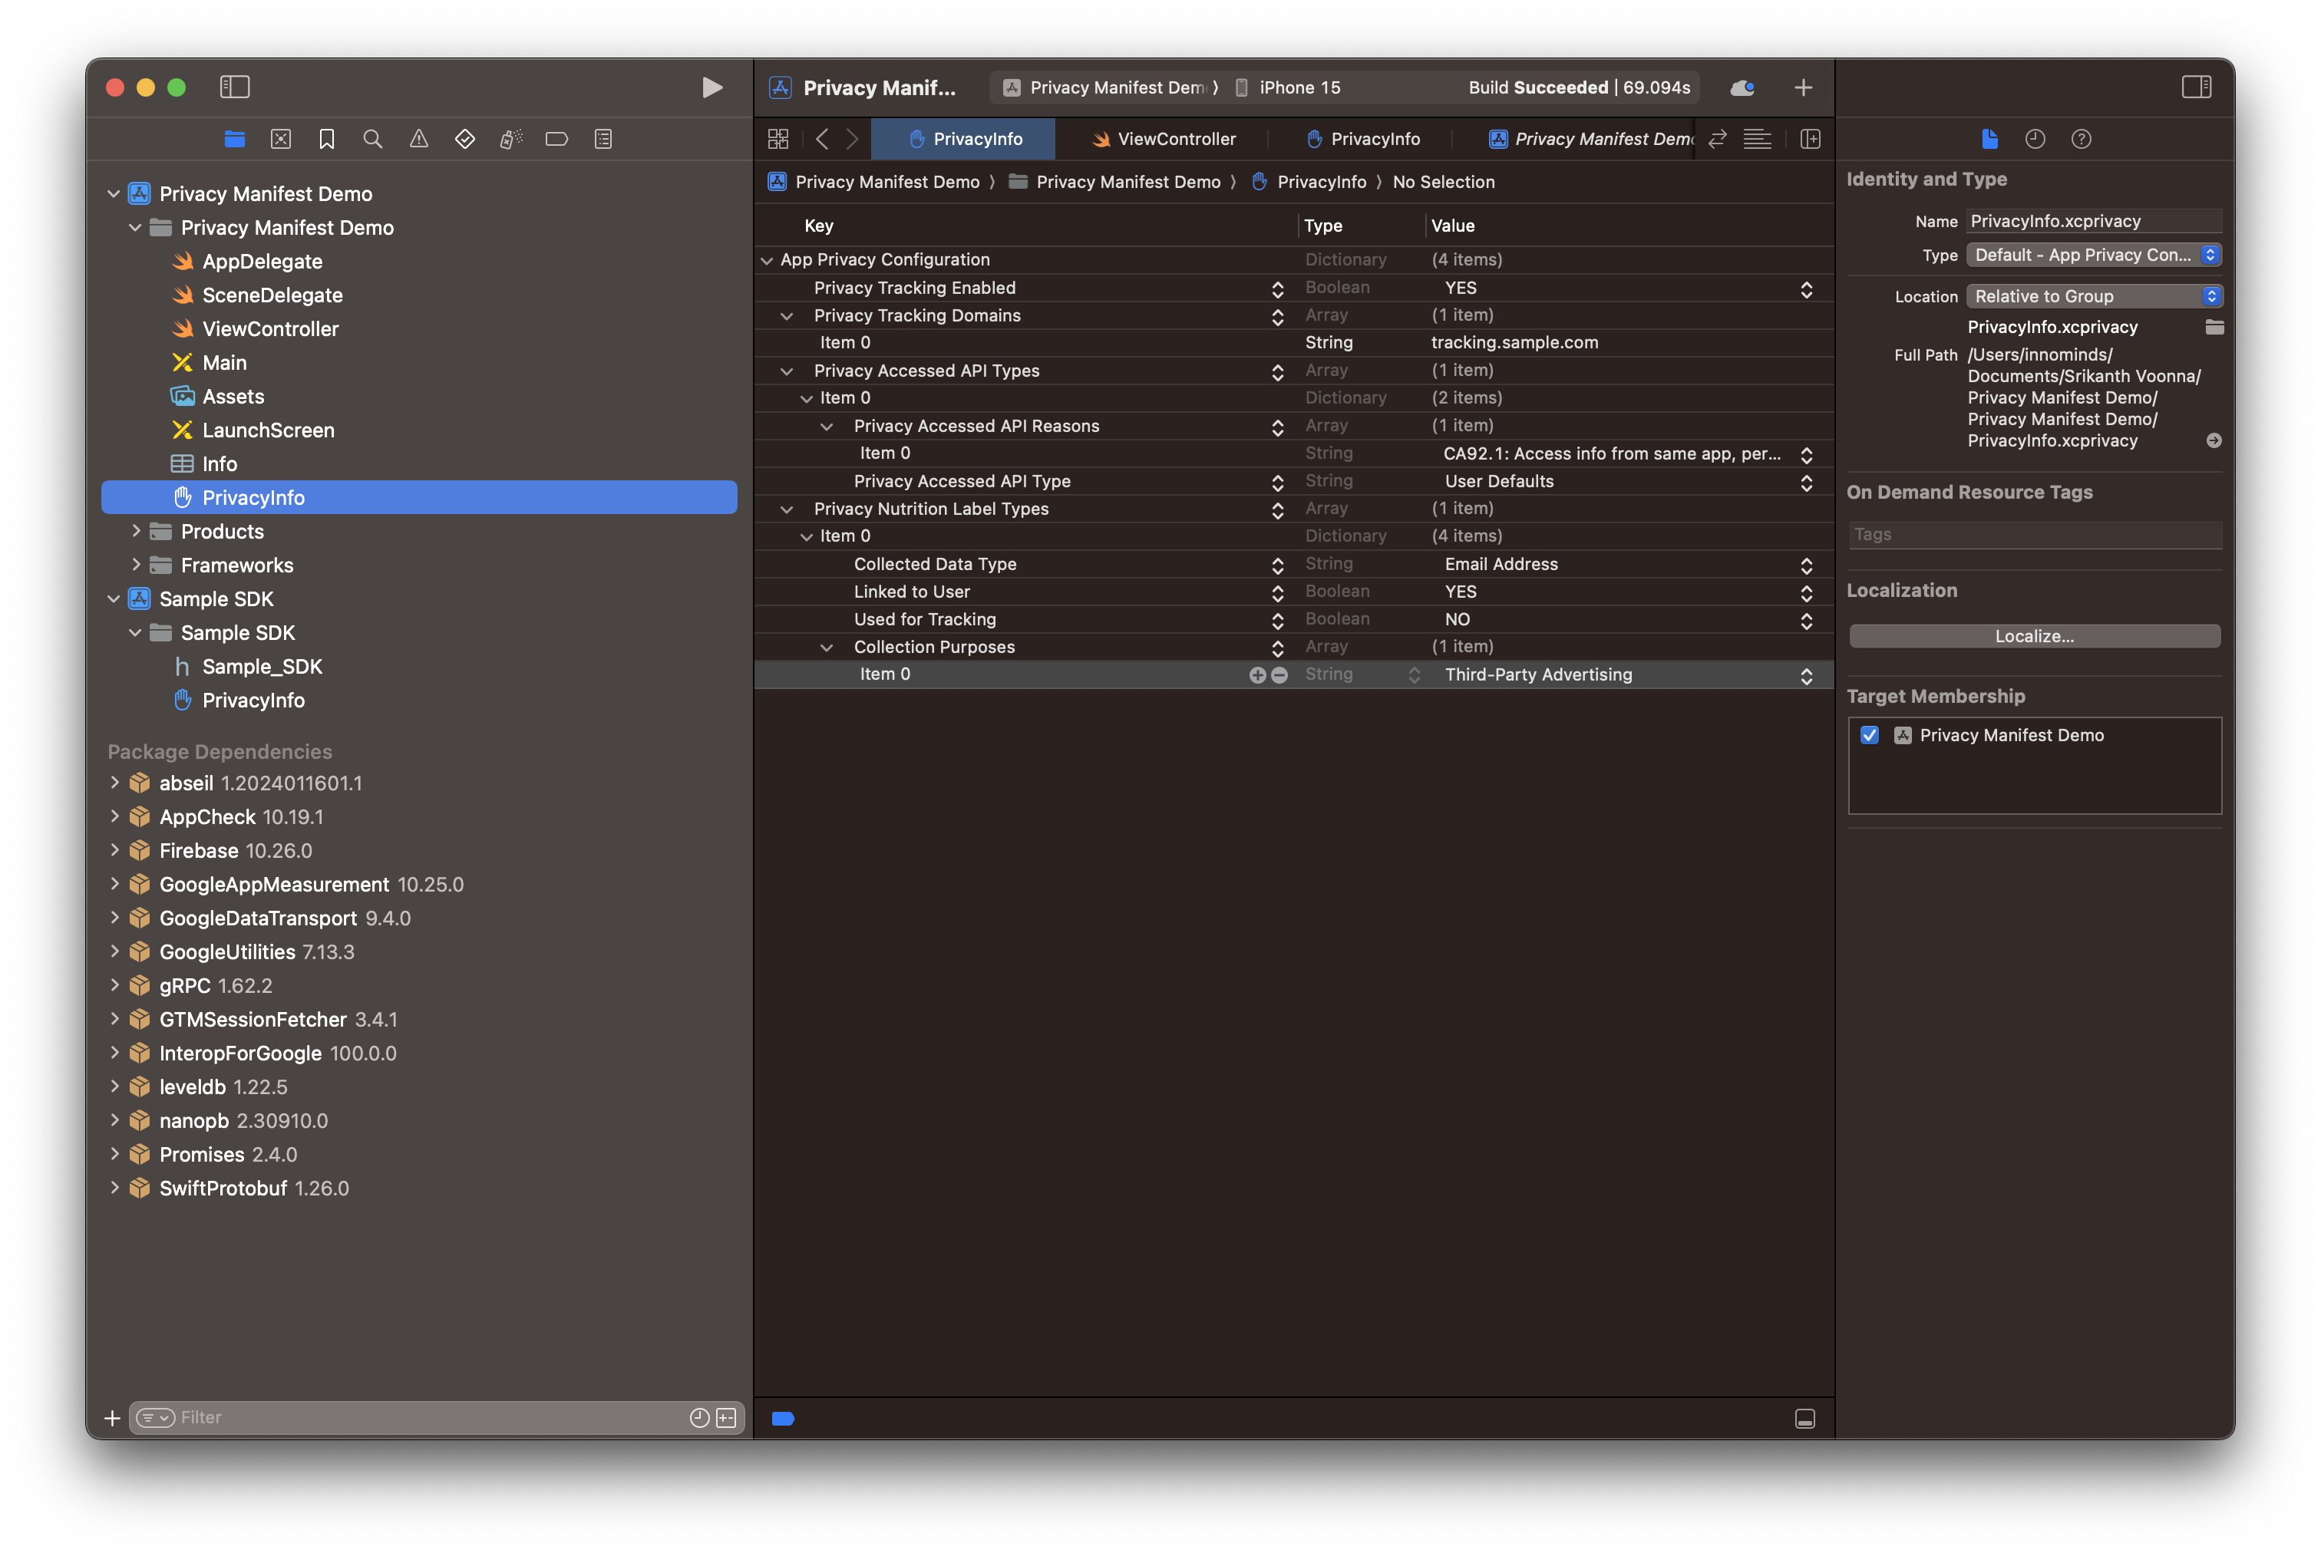Switch to Privacy Manifest Demo project tab
2321x1553 pixels.
click(x=1590, y=139)
